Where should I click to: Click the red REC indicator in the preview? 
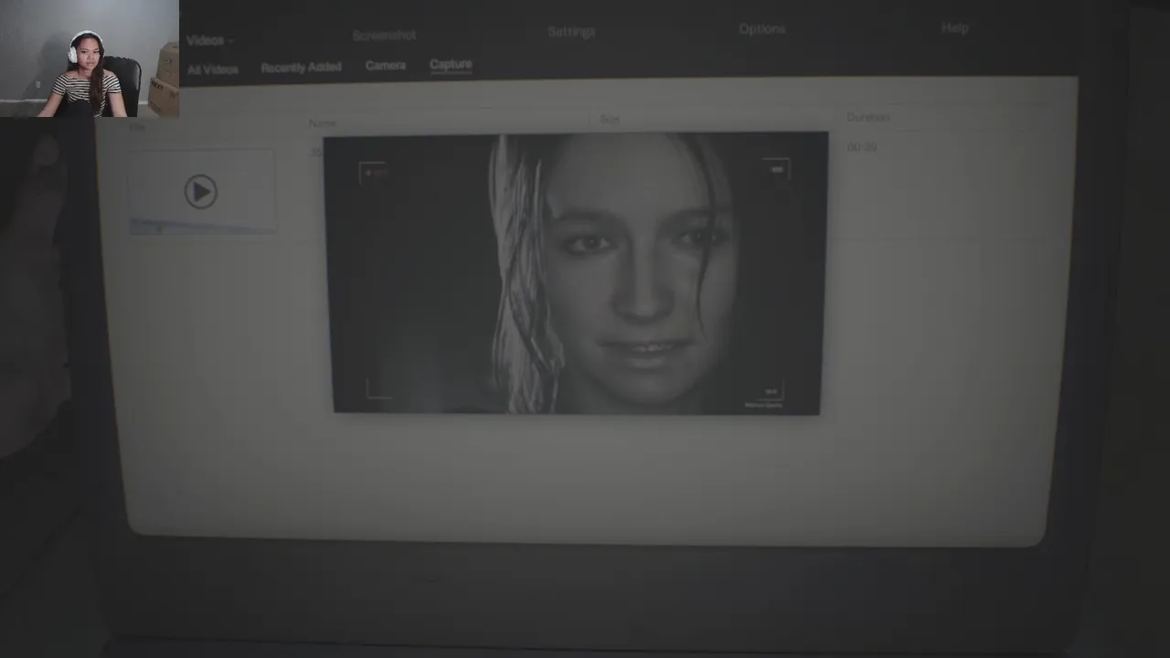(x=376, y=171)
